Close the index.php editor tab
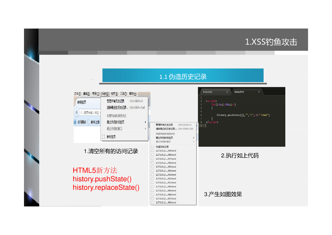332x235 pixels. click(x=227, y=92)
